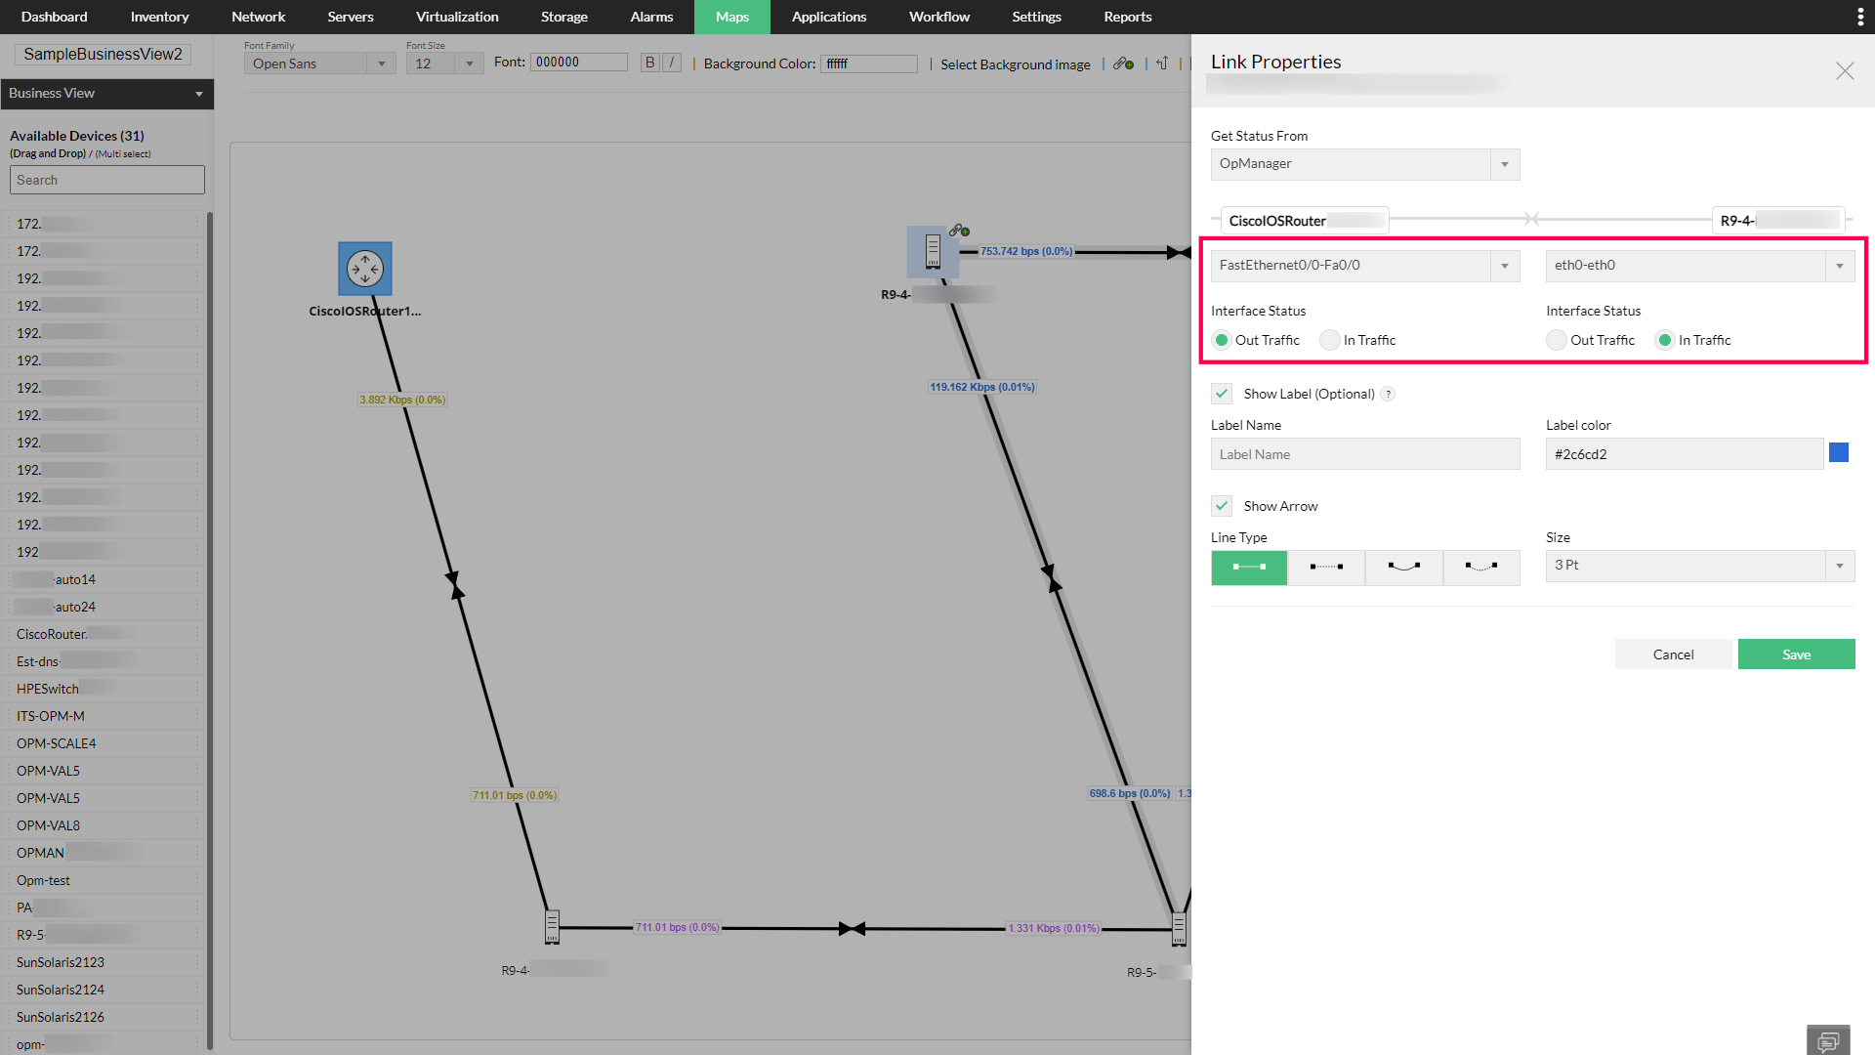Uncheck the Show Label (Optional) checkbox

[x=1221, y=394]
